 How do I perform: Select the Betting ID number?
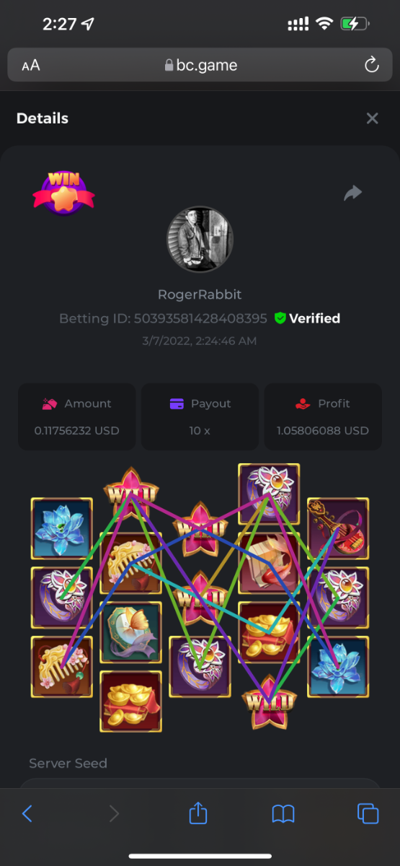pos(200,318)
